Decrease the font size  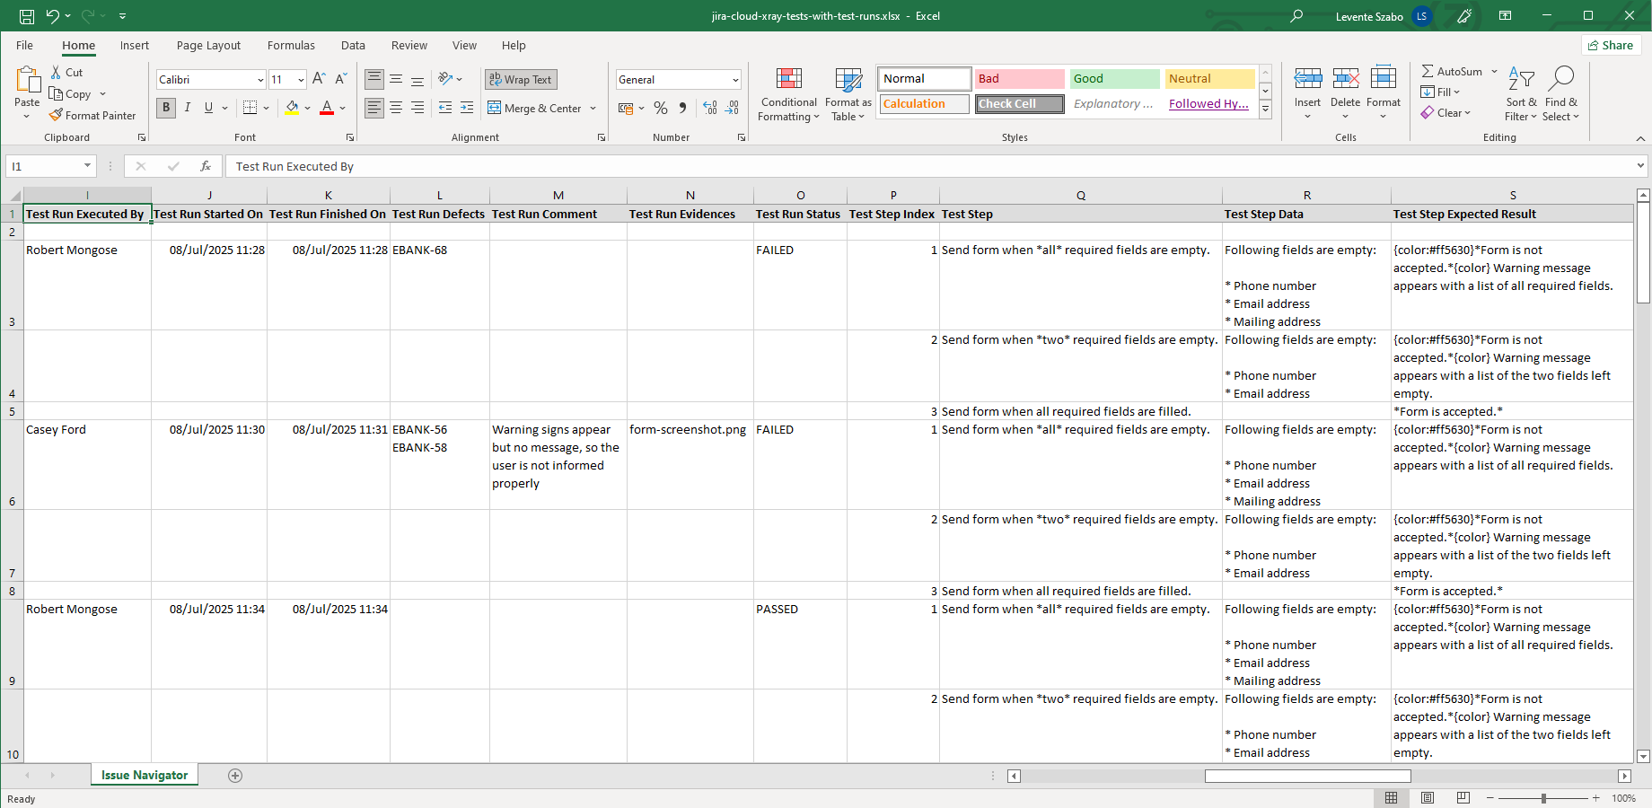coord(341,79)
